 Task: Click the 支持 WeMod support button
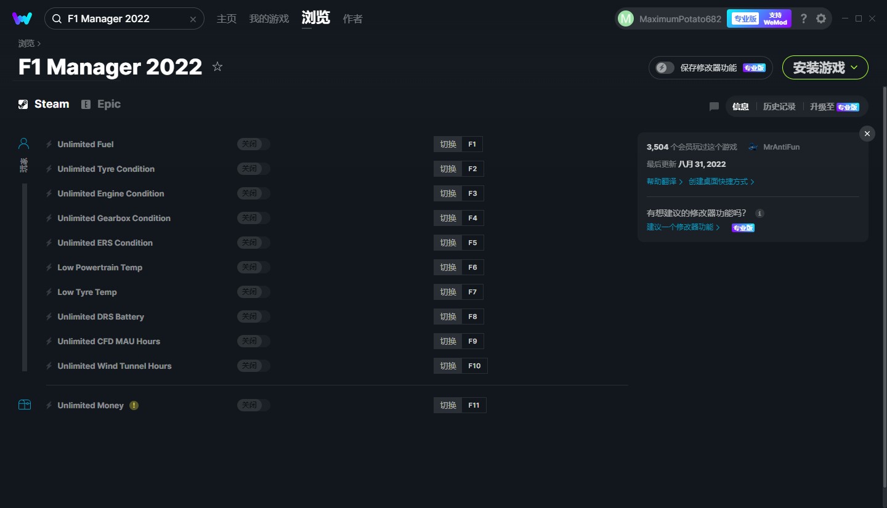(x=776, y=18)
